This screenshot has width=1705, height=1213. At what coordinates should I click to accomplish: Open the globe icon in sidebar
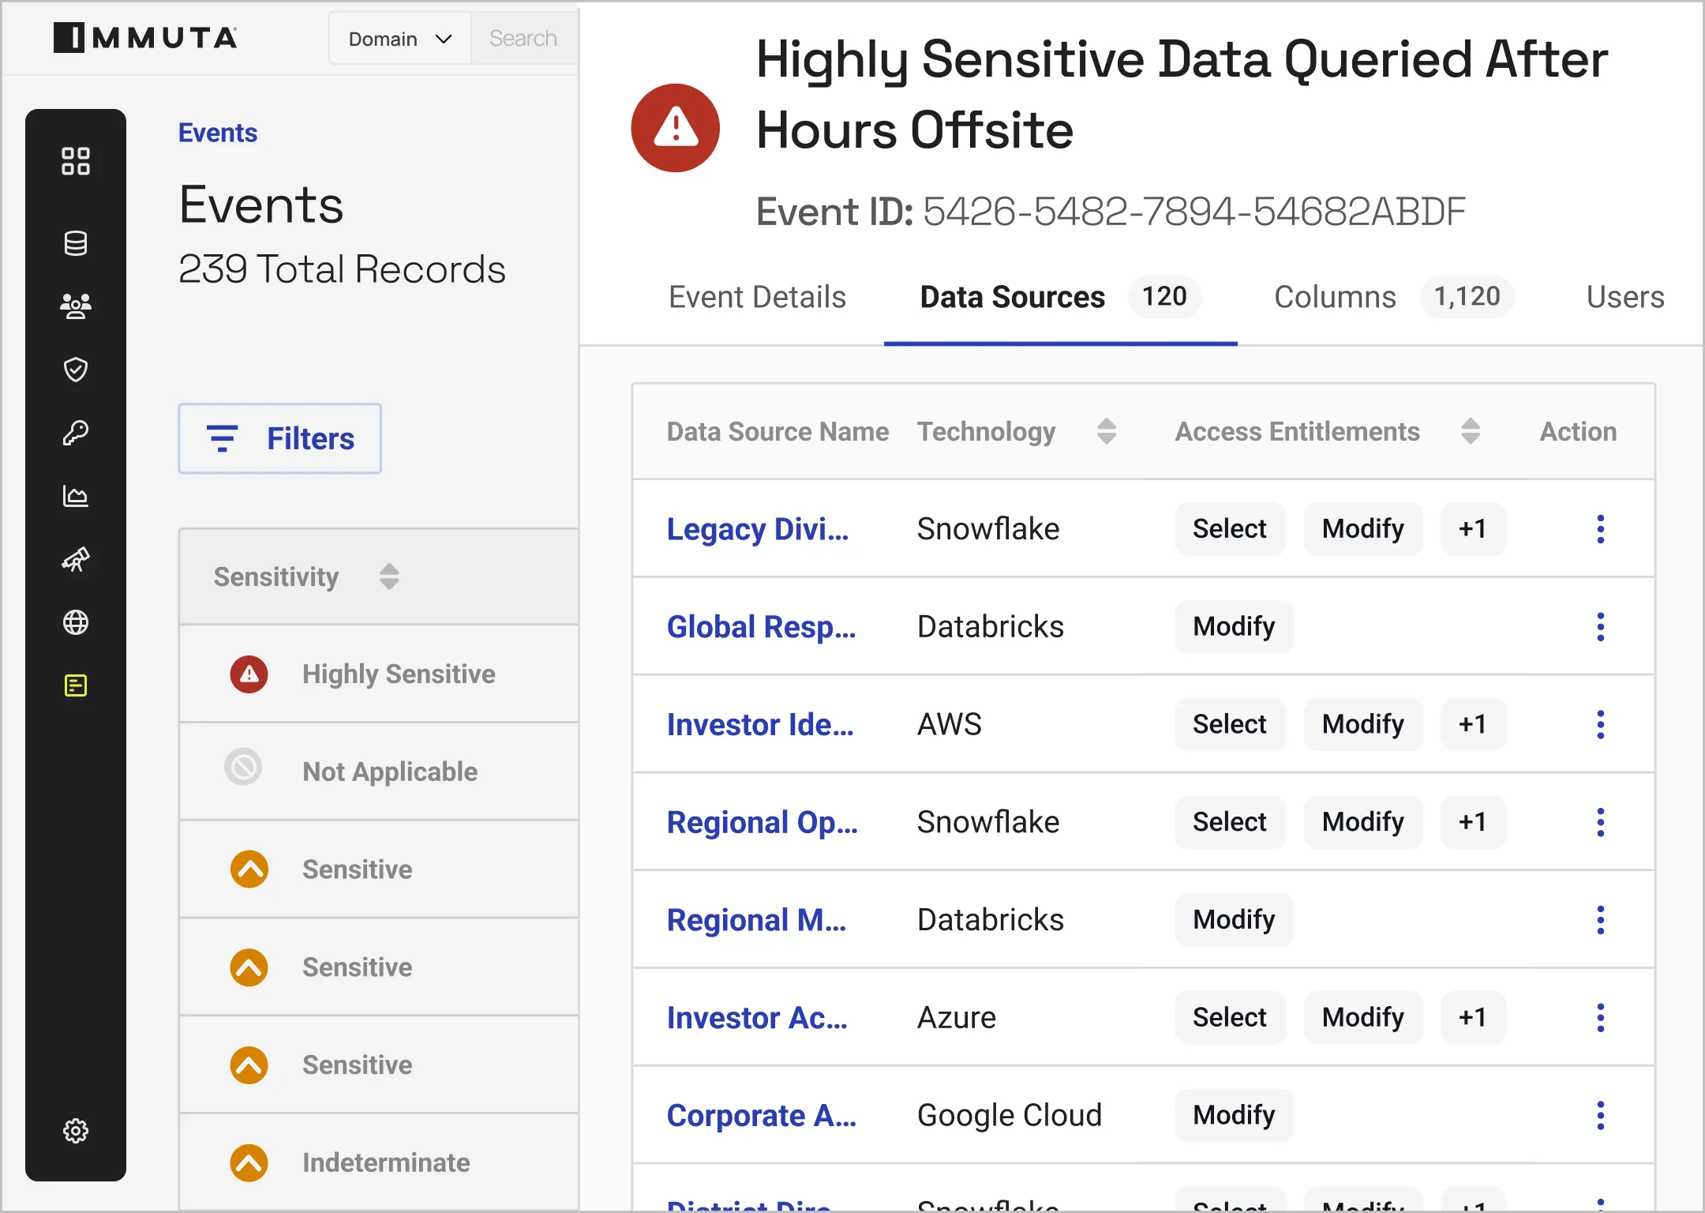click(76, 622)
